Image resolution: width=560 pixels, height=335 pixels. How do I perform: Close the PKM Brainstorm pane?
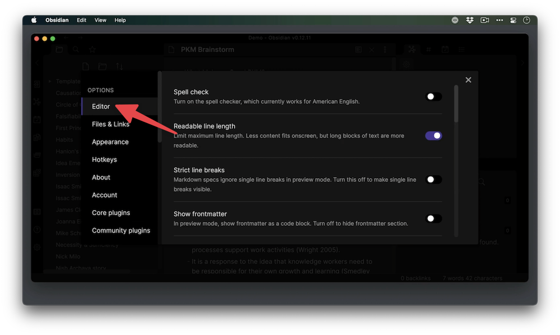pos(372,50)
